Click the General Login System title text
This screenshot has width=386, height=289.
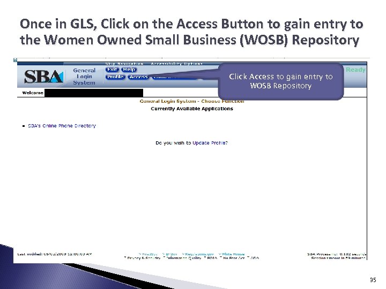coord(84,77)
